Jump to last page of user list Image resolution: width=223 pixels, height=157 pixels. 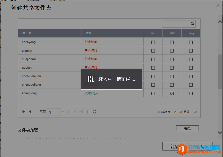point(81,112)
